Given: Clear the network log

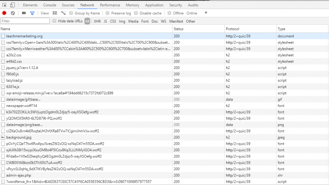Looking at the screenshot, I should point(13,13).
